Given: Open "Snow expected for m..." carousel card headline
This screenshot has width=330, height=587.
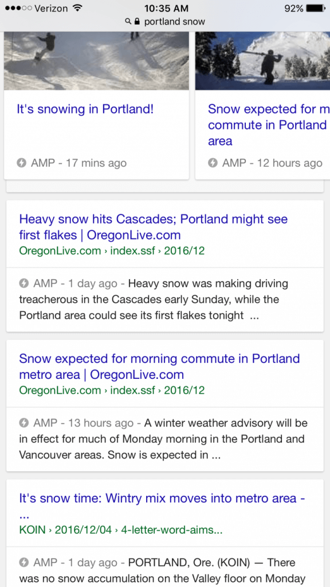Looking at the screenshot, I should click(269, 125).
